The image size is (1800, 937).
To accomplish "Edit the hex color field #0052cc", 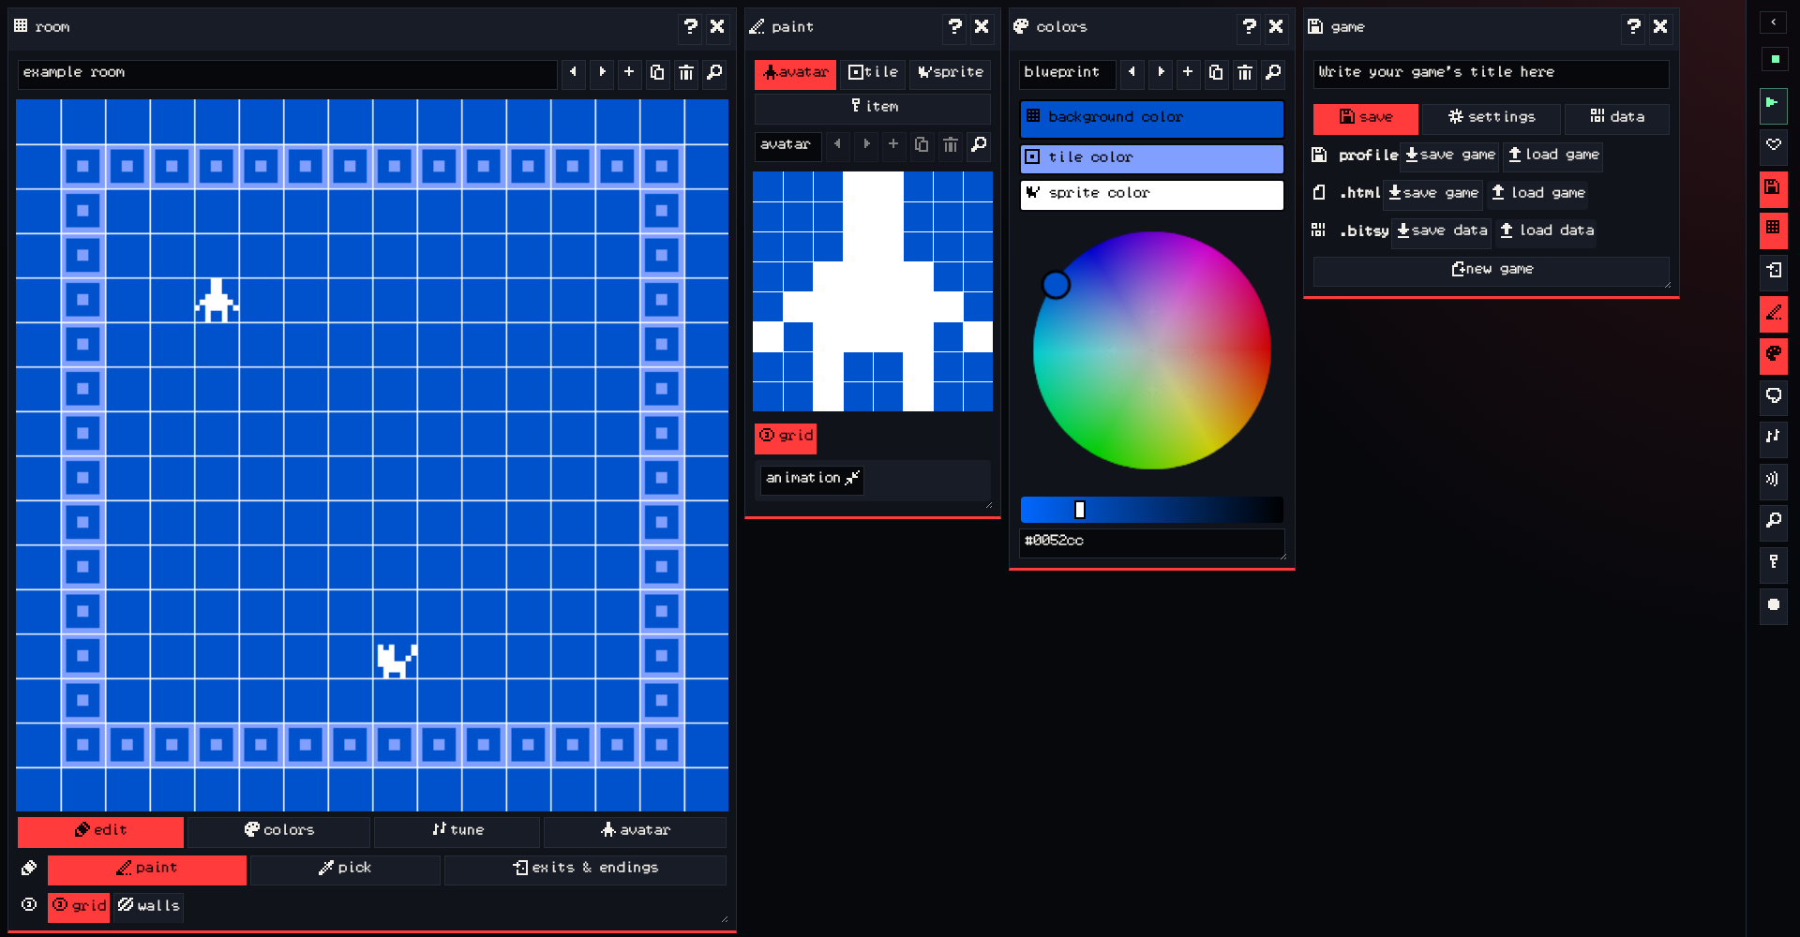I will [1152, 542].
